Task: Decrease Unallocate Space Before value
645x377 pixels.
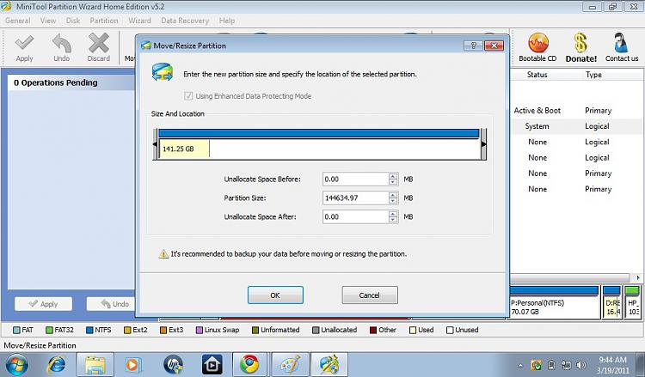Action: [393, 182]
